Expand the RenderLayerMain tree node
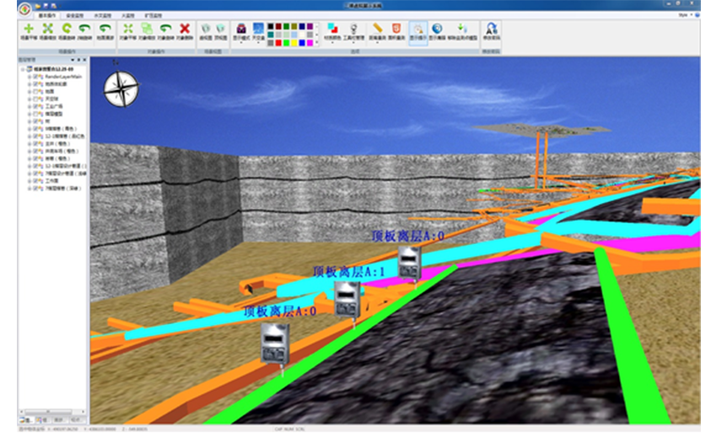 [x=30, y=75]
